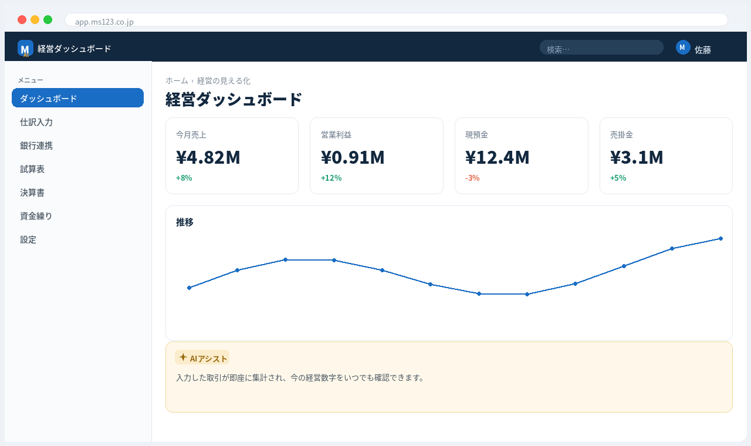This screenshot has height=446, width=751.
Task: Follow the ホーム breadcrumb link
Action: pyautogui.click(x=177, y=81)
